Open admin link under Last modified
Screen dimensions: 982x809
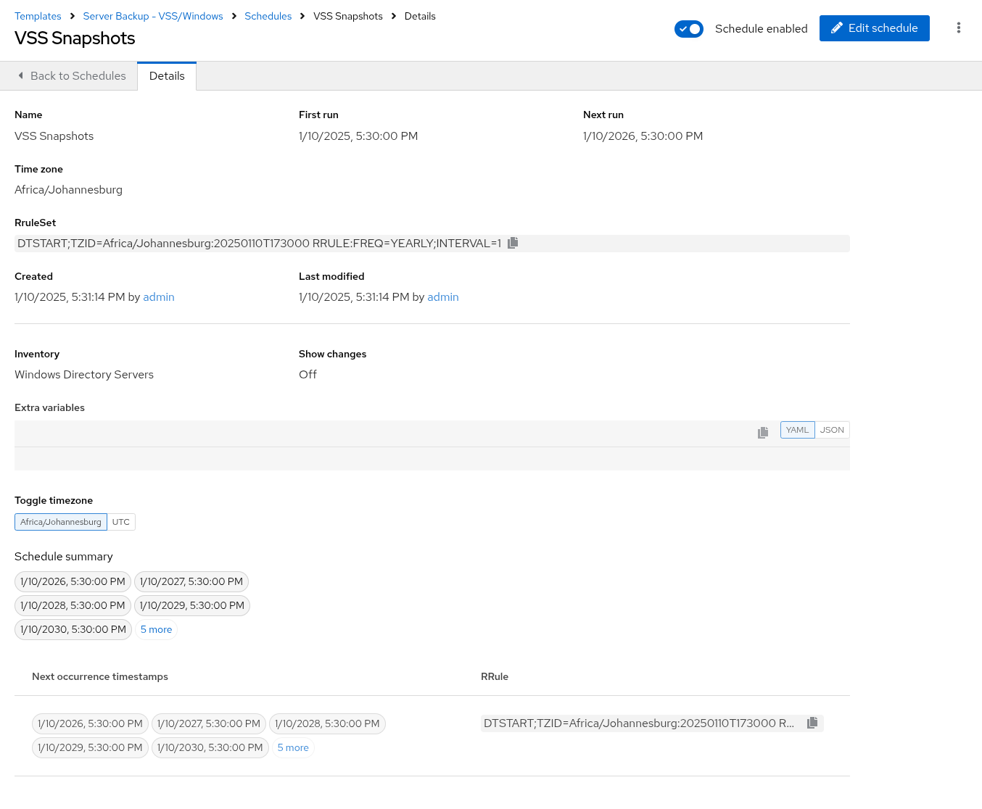[x=443, y=296]
